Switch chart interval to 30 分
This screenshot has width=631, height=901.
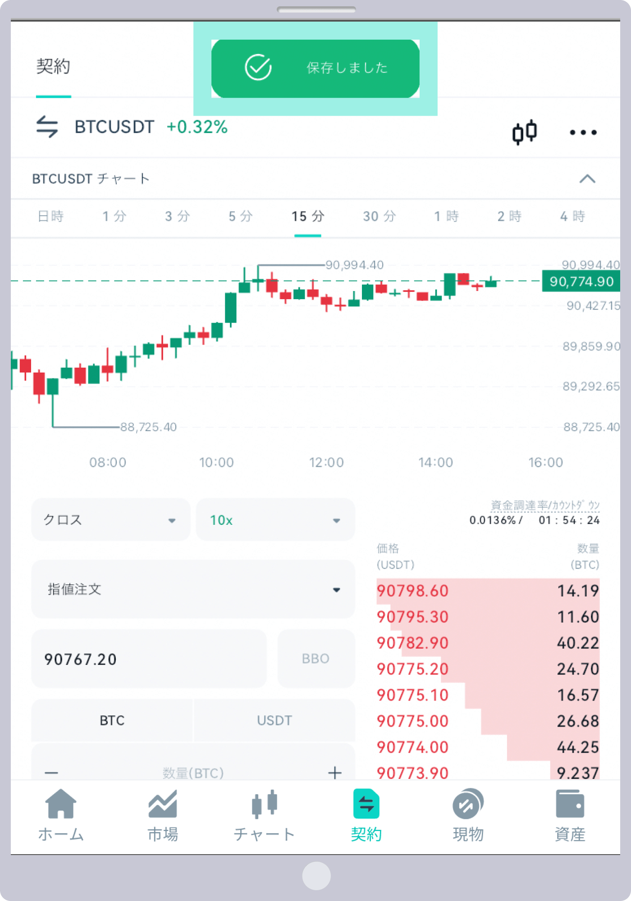[x=380, y=216]
